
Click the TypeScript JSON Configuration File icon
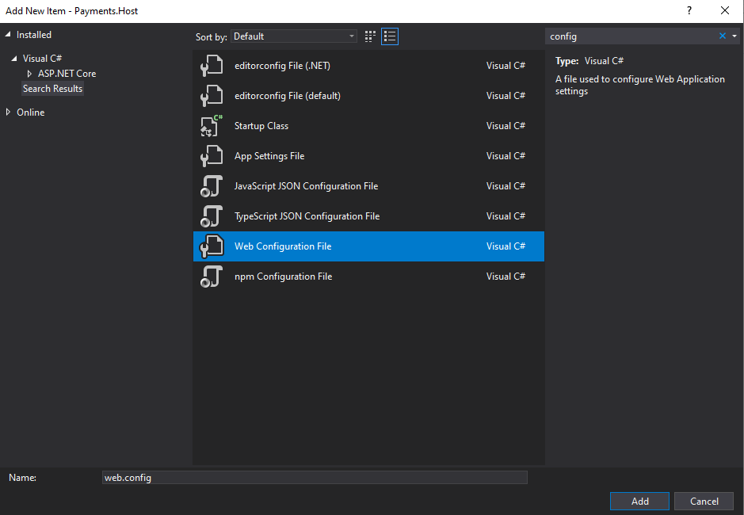[211, 216]
